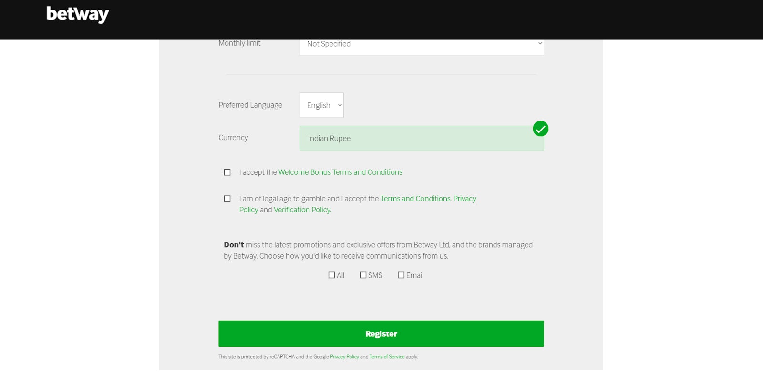Accept the Welcome Bonus terms checkbox

point(227,172)
